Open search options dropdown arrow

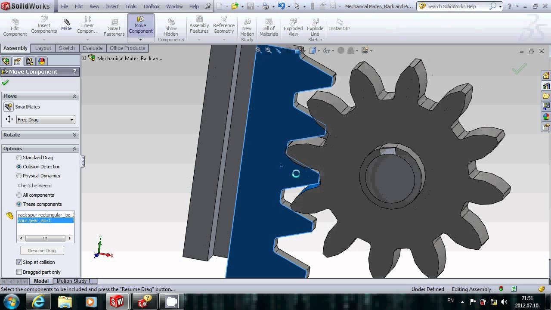tap(500, 6)
